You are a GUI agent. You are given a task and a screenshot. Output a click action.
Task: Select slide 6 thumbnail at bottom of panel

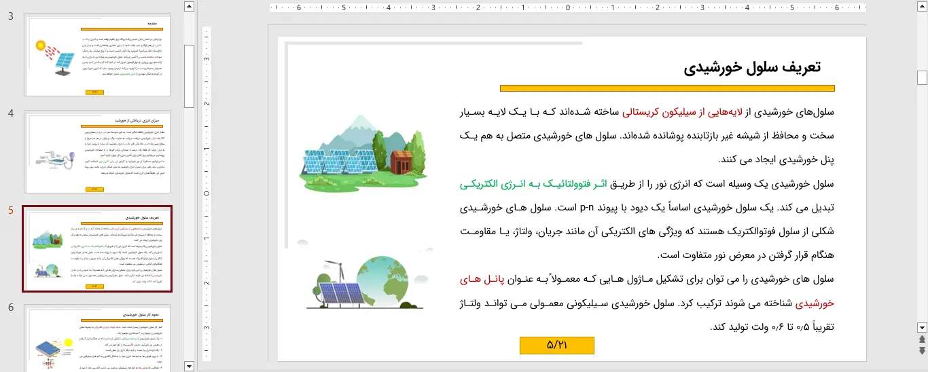pos(97,337)
